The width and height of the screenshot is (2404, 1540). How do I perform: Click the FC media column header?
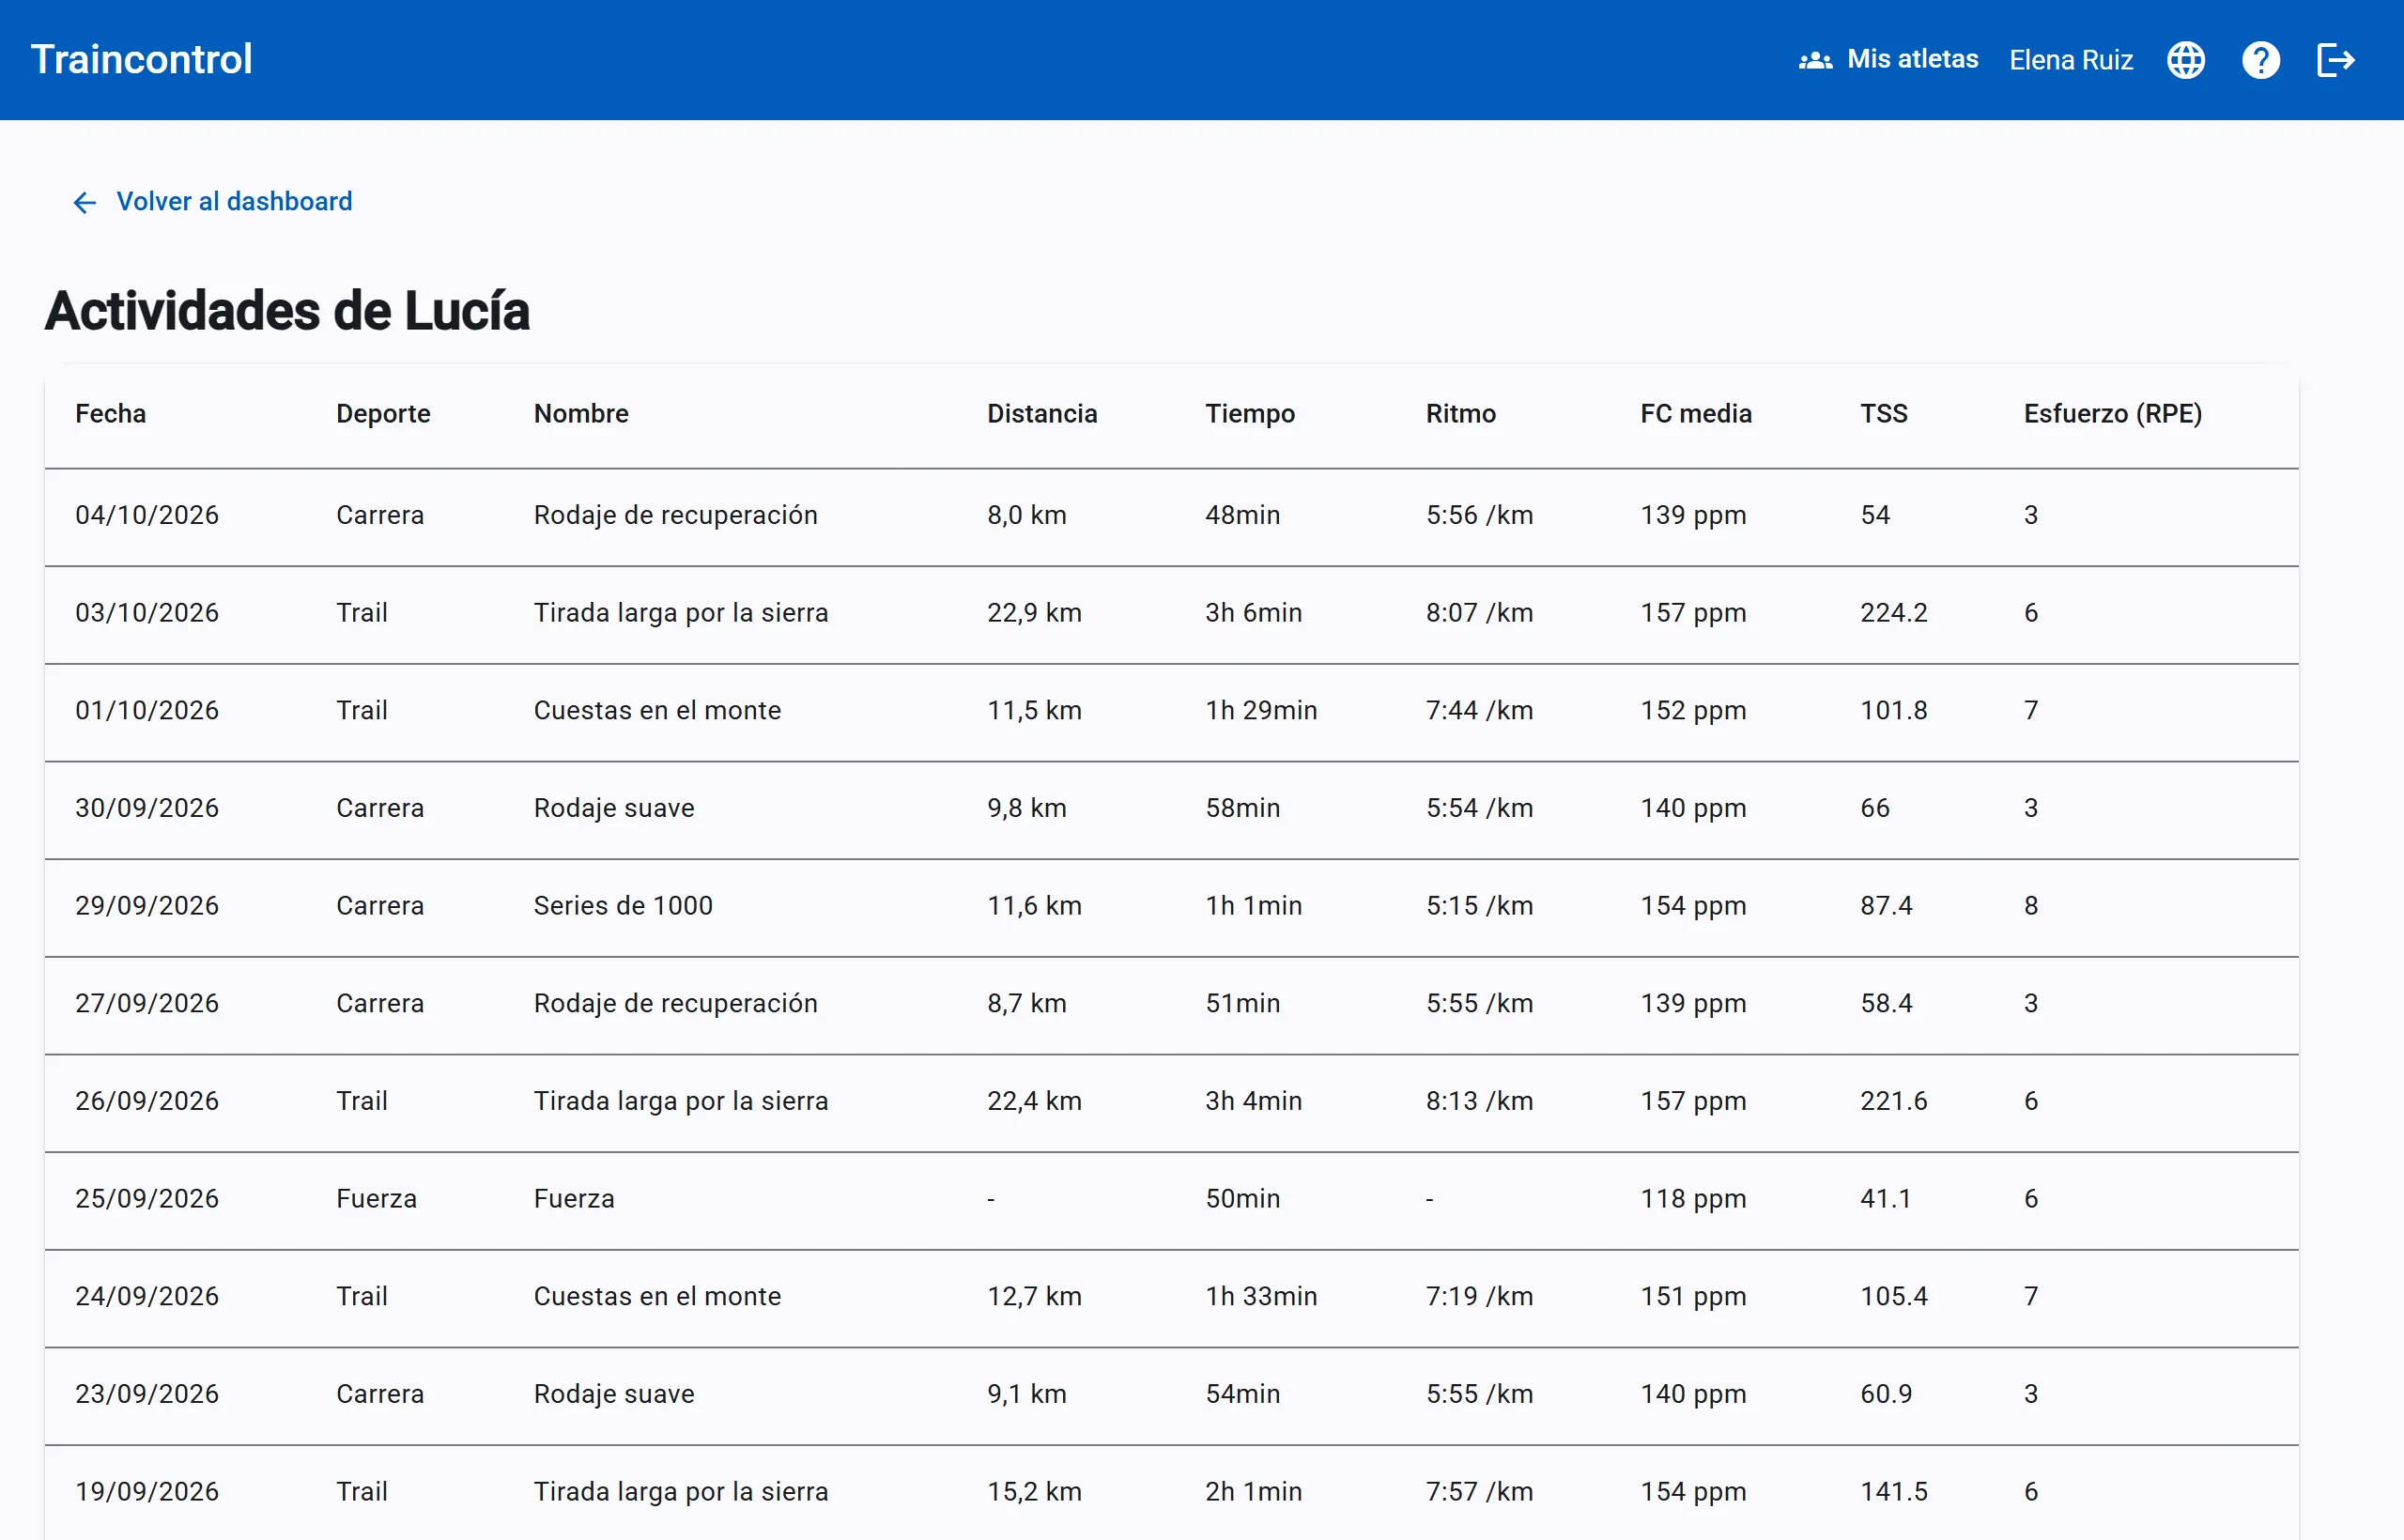point(1695,414)
